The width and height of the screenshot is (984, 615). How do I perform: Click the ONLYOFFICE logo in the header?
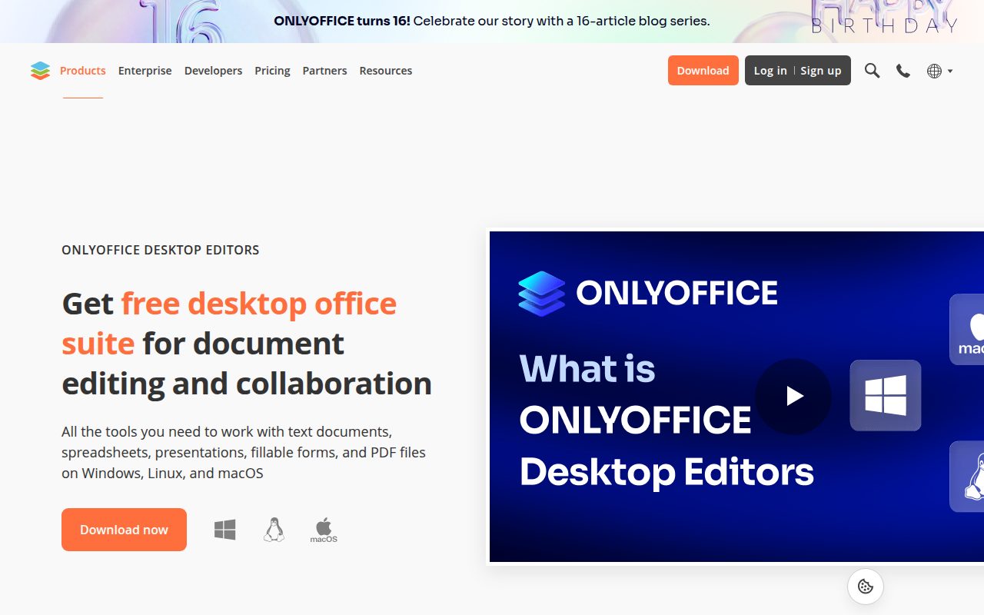(40, 71)
